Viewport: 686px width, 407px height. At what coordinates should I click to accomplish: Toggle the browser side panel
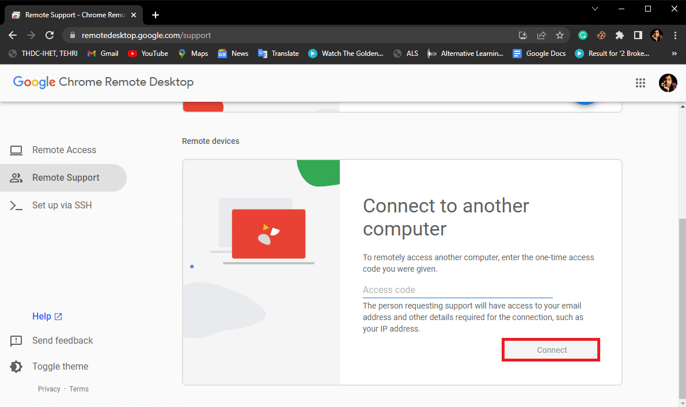638,36
